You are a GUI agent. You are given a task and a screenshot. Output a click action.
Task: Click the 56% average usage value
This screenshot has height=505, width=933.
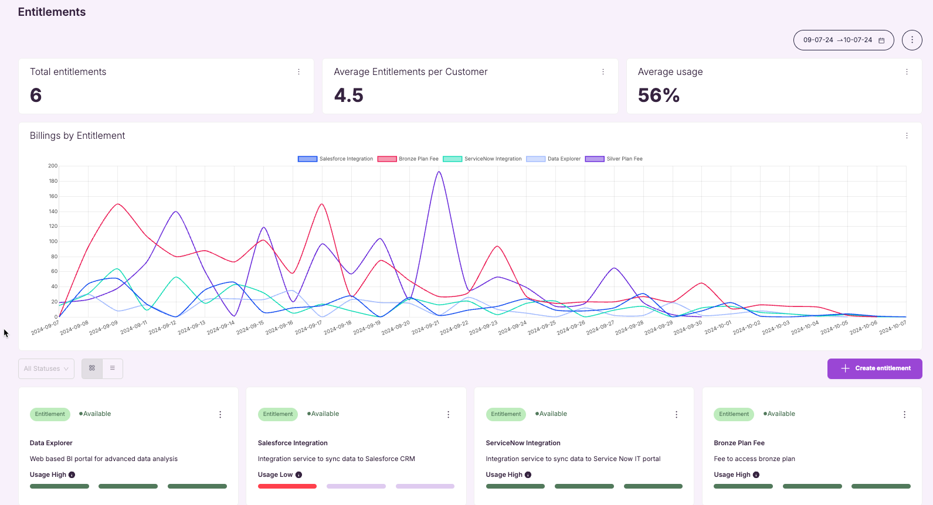659,95
